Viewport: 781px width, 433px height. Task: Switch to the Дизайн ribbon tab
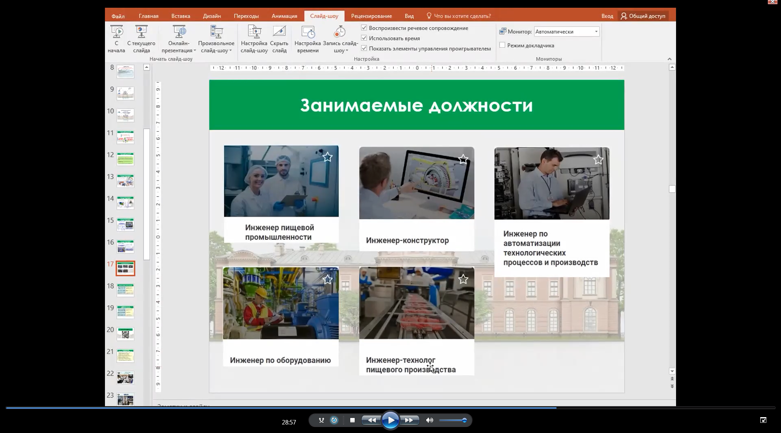tap(212, 16)
